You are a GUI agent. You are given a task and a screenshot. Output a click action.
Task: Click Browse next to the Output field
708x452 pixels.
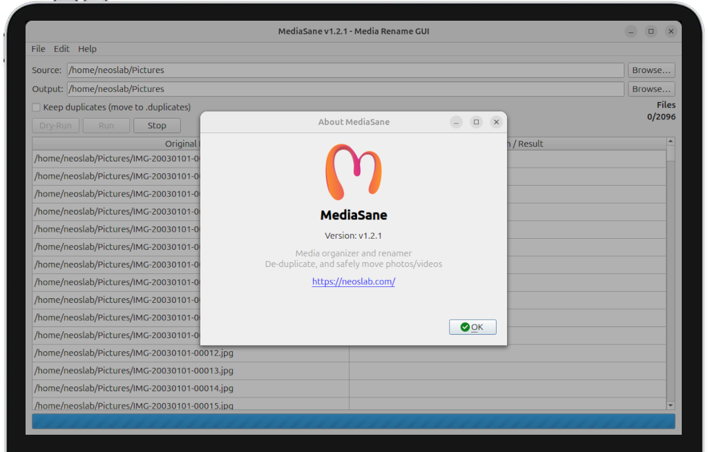pyautogui.click(x=651, y=88)
